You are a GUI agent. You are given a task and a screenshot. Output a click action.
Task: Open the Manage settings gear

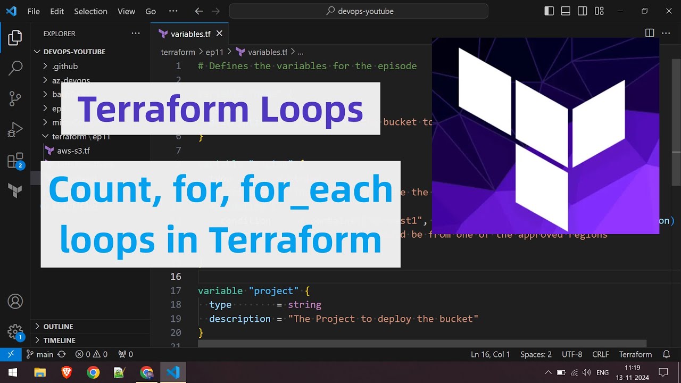15,332
